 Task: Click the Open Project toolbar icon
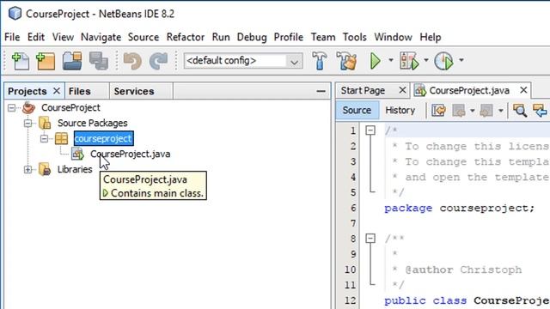(72, 61)
